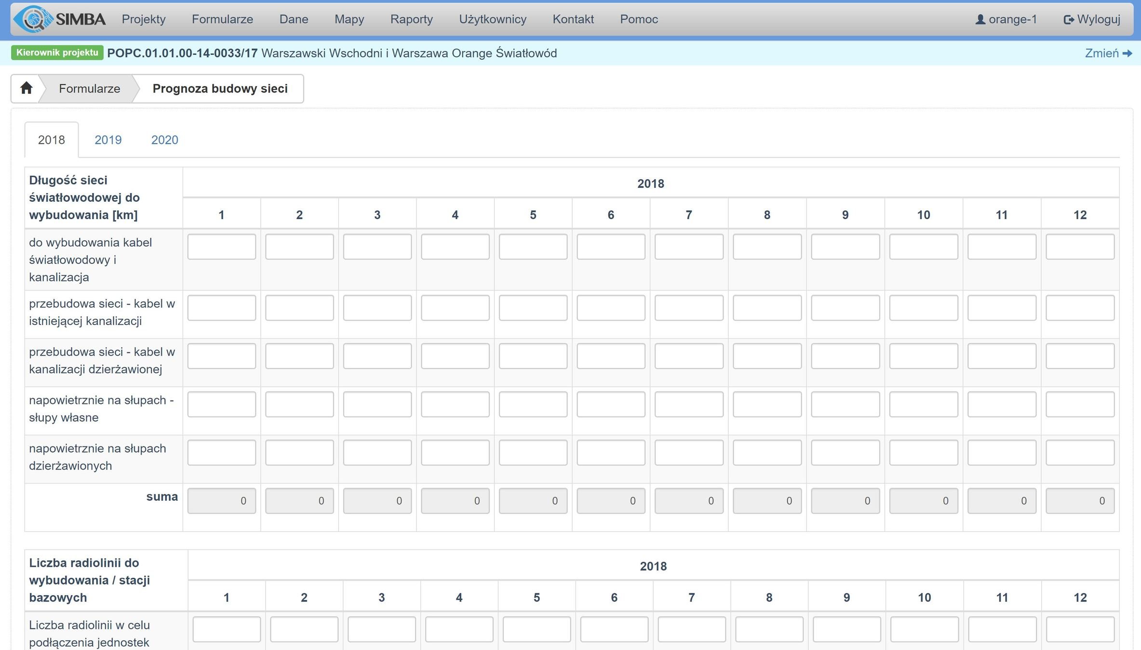Click month 1 field for Liczba radiolinii row
The height and width of the screenshot is (650, 1141).
point(227,629)
